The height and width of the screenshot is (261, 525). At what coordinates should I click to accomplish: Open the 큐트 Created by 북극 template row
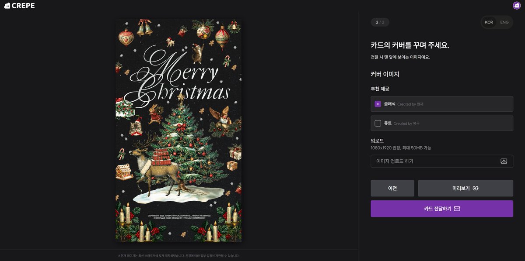(x=442, y=123)
